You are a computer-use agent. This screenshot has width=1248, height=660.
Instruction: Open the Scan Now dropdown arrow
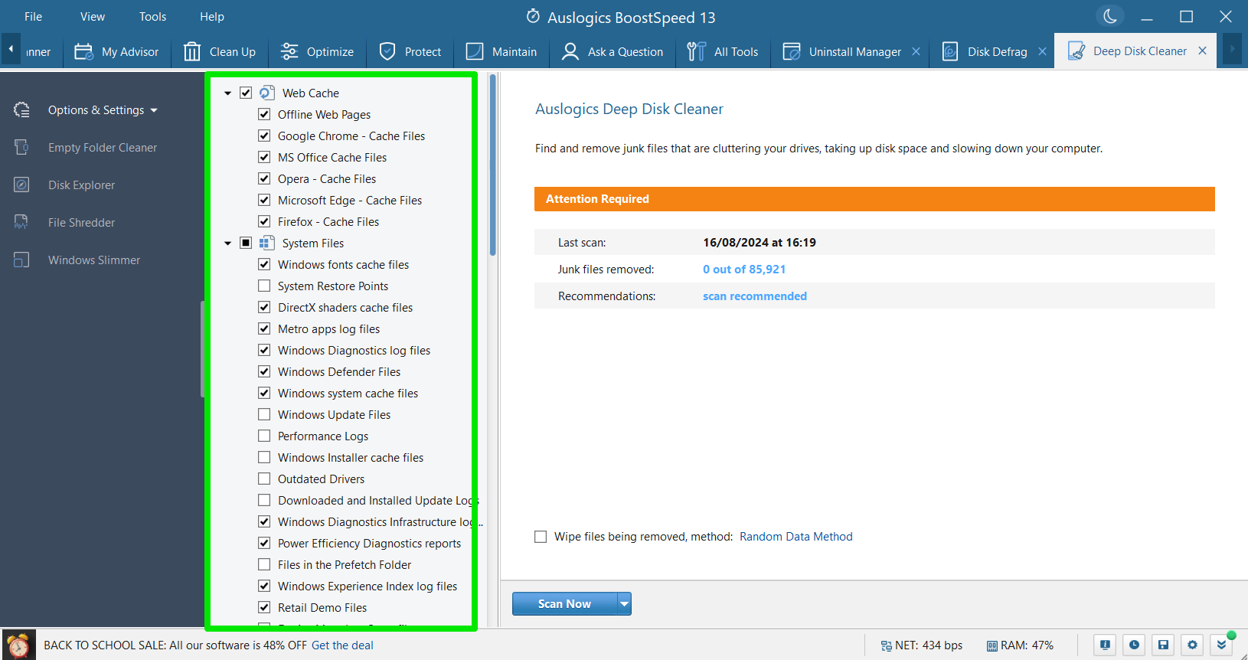click(625, 603)
